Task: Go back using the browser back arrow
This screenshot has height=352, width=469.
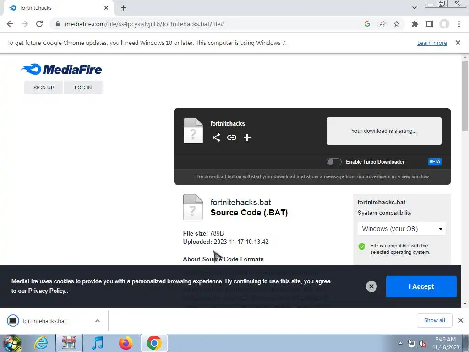Action: tap(10, 24)
